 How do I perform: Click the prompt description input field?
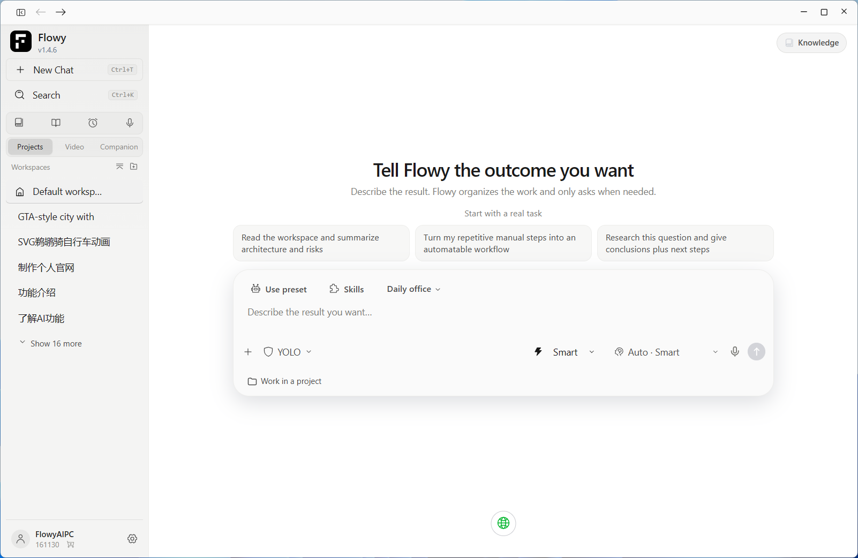pyautogui.click(x=502, y=312)
